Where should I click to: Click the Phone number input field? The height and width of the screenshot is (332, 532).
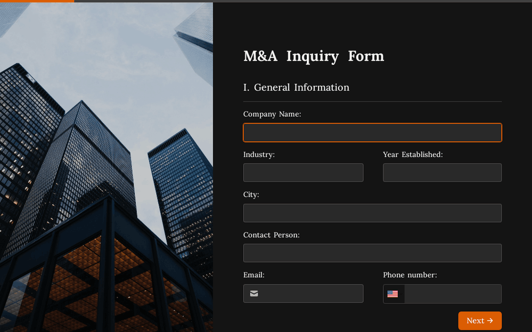pos(453,294)
